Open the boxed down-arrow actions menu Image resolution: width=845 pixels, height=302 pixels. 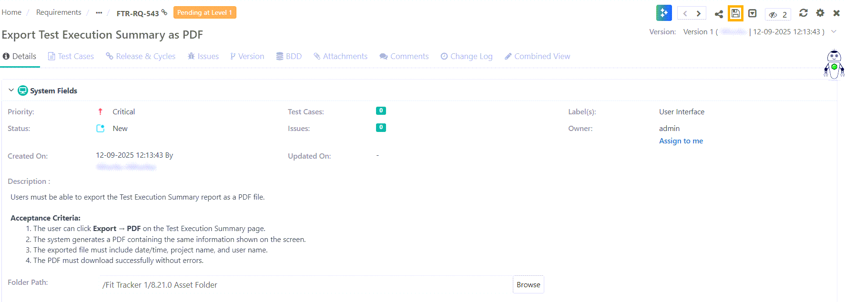[752, 13]
